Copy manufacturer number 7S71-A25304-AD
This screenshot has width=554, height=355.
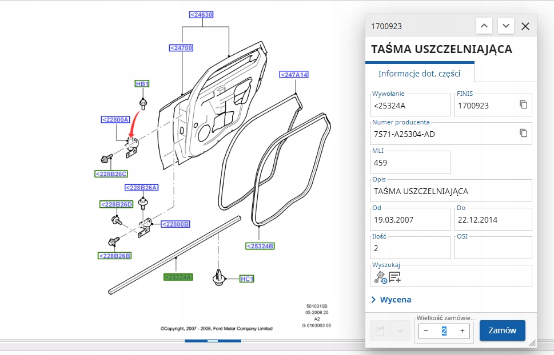[x=523, y=133]
